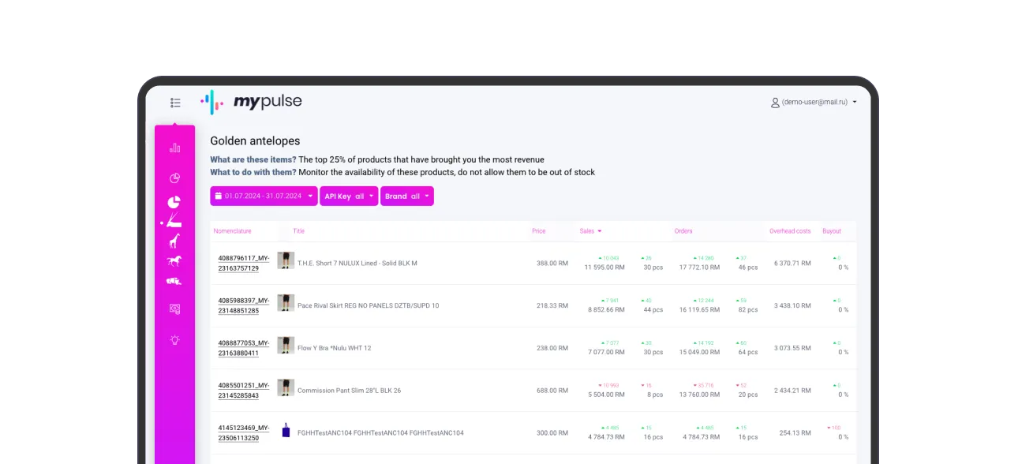
Task: Select title Pace Rival Skirt REG NO PANELS
Action: coord(369,305)
